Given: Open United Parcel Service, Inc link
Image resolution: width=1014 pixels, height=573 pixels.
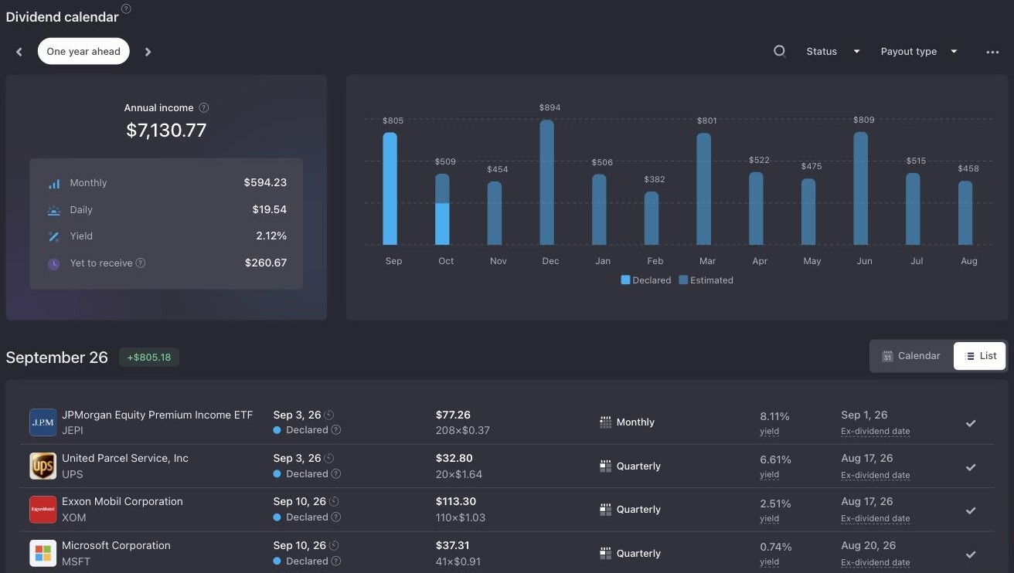Looking at the screenshot, I should (x=125, y=458).
